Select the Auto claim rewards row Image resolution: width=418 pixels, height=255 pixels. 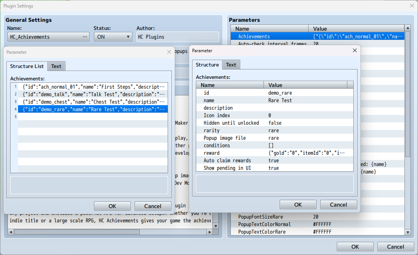(274, 160)
